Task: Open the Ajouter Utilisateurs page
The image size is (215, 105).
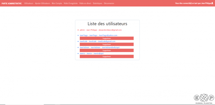Action: tap(43, 3)
